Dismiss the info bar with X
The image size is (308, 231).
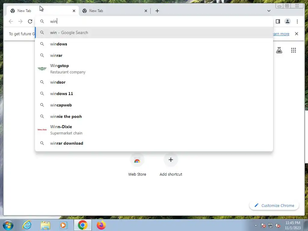coord(297,34)
